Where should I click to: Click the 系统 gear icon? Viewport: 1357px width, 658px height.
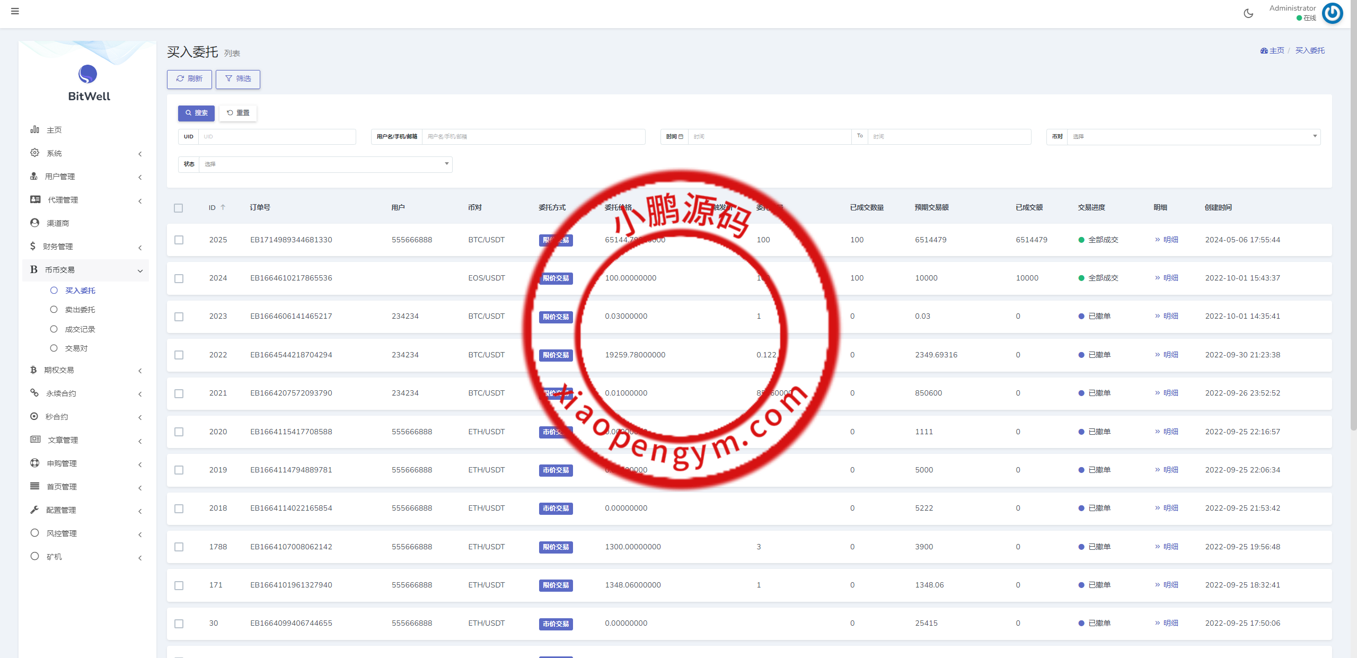pyautogui.click(x=35, y=153)
